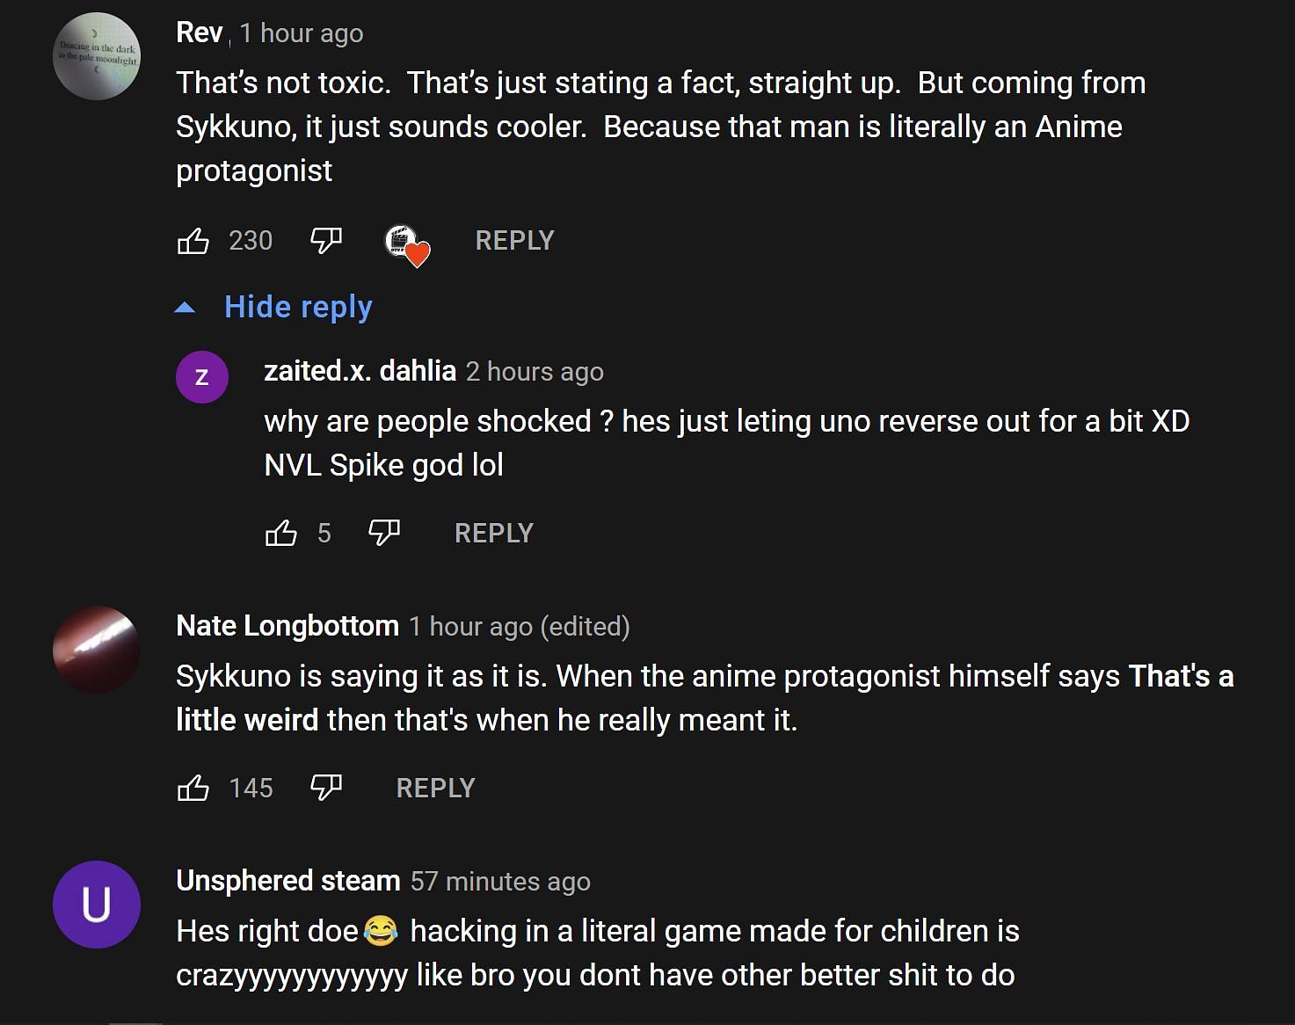The width and height of the screenshot is (1295, 1025).
Task: Open Rev's profile avatar
Action: pos(97,56)
